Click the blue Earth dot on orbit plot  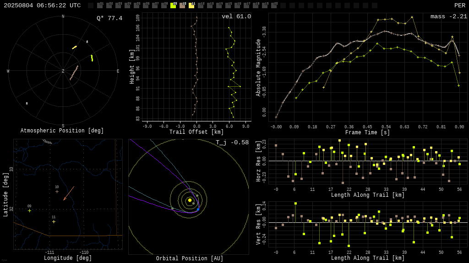198,209
